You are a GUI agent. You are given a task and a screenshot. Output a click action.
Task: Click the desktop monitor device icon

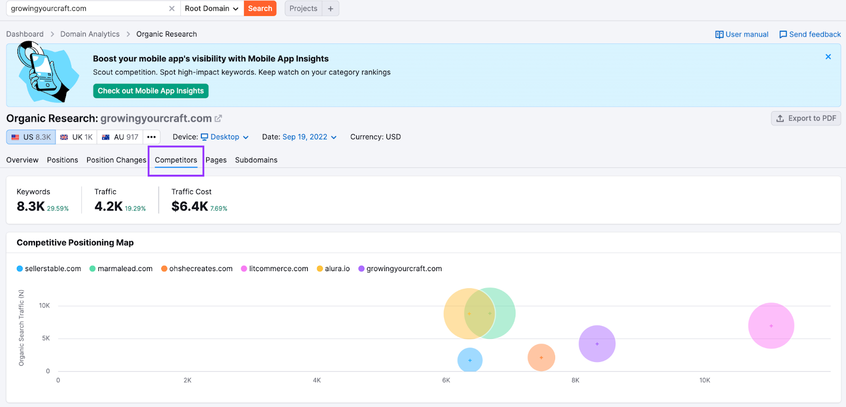point(205,137)
